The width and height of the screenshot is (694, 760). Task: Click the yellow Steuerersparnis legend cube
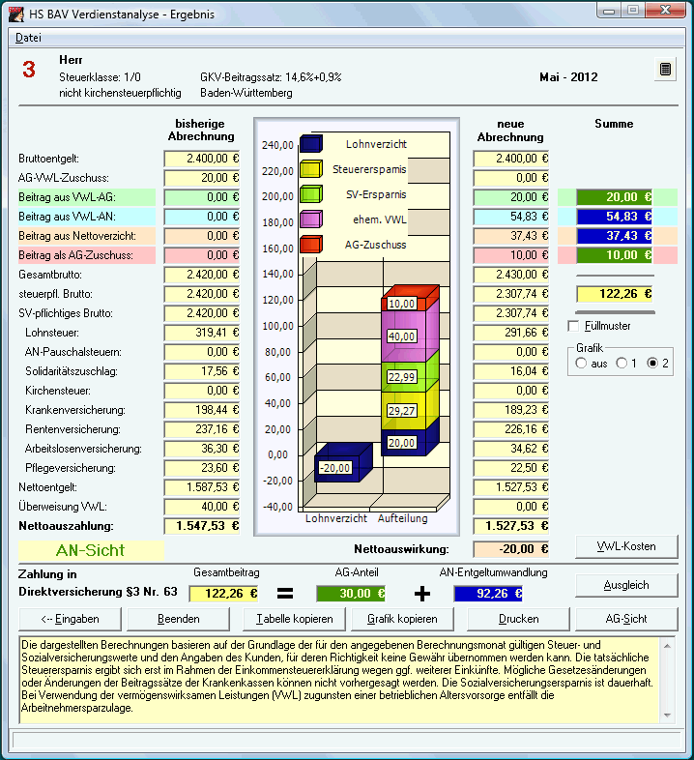pos(310,170)
